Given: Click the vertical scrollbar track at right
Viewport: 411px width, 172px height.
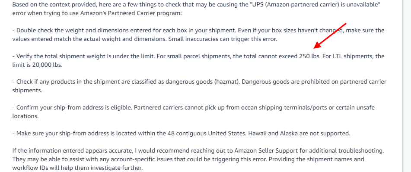Looking at the screenshot, I should pyautogui.click(x=407, y=86).
